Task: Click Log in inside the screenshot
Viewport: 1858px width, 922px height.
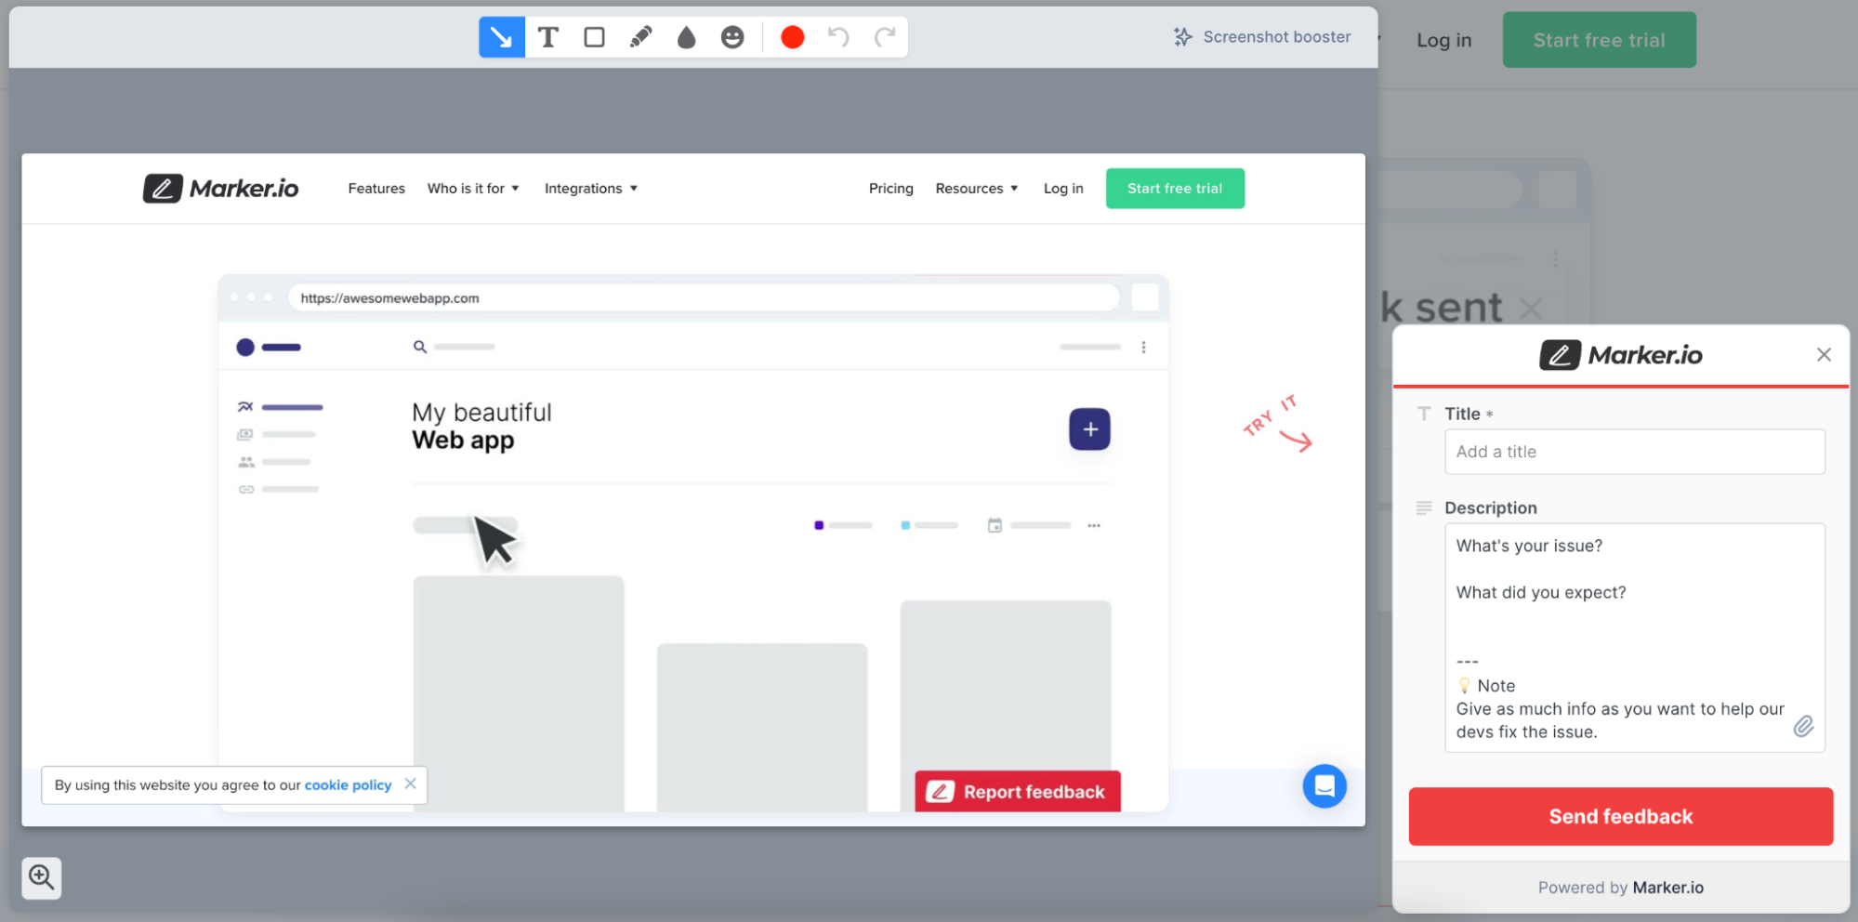Action: pyautogui.click(x=1063, y=189)
